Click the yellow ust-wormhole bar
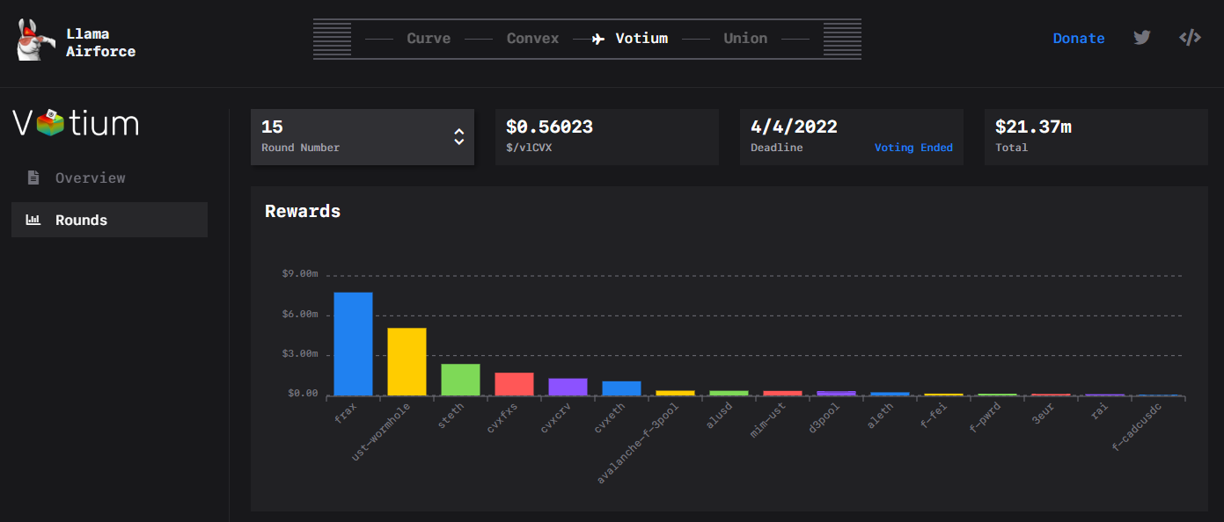 (x=407, y=361)
